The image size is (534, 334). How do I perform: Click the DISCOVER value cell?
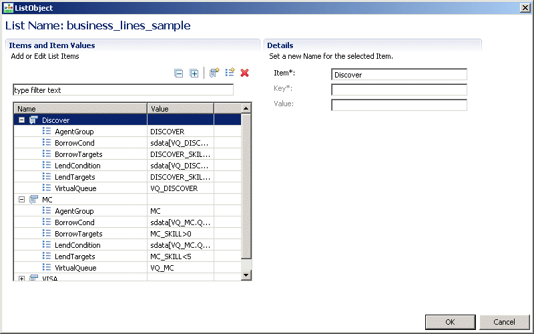click(180, 131)
